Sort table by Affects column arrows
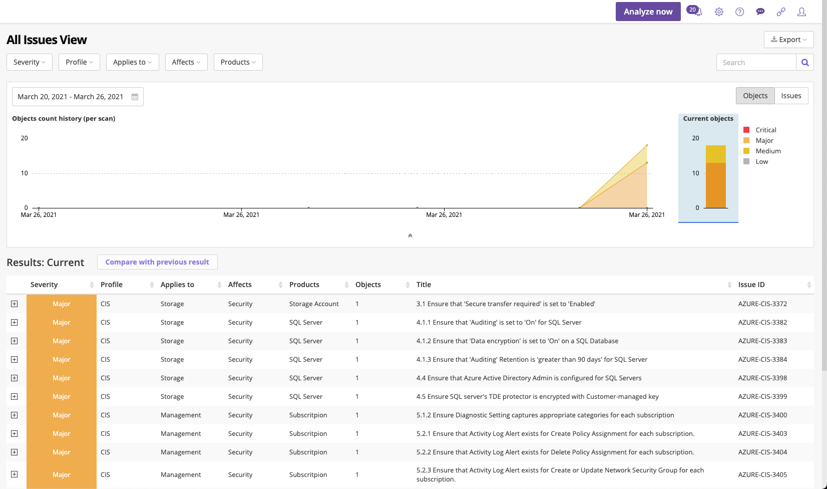The width and height of the screenshot is (827, 489). 280,285
